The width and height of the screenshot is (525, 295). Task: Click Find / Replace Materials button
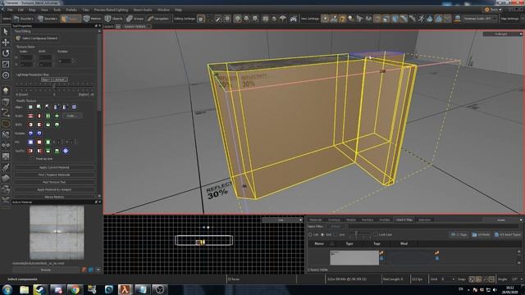pyautogui.click(x=54, y=175)
